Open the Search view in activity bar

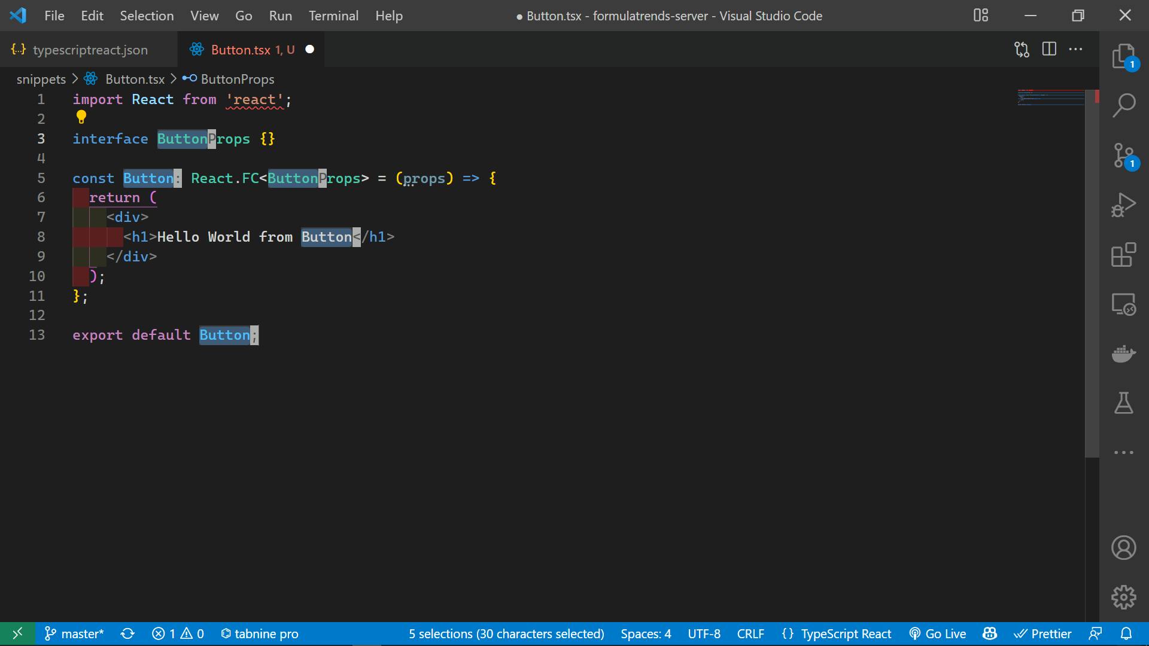(1124, 105)
